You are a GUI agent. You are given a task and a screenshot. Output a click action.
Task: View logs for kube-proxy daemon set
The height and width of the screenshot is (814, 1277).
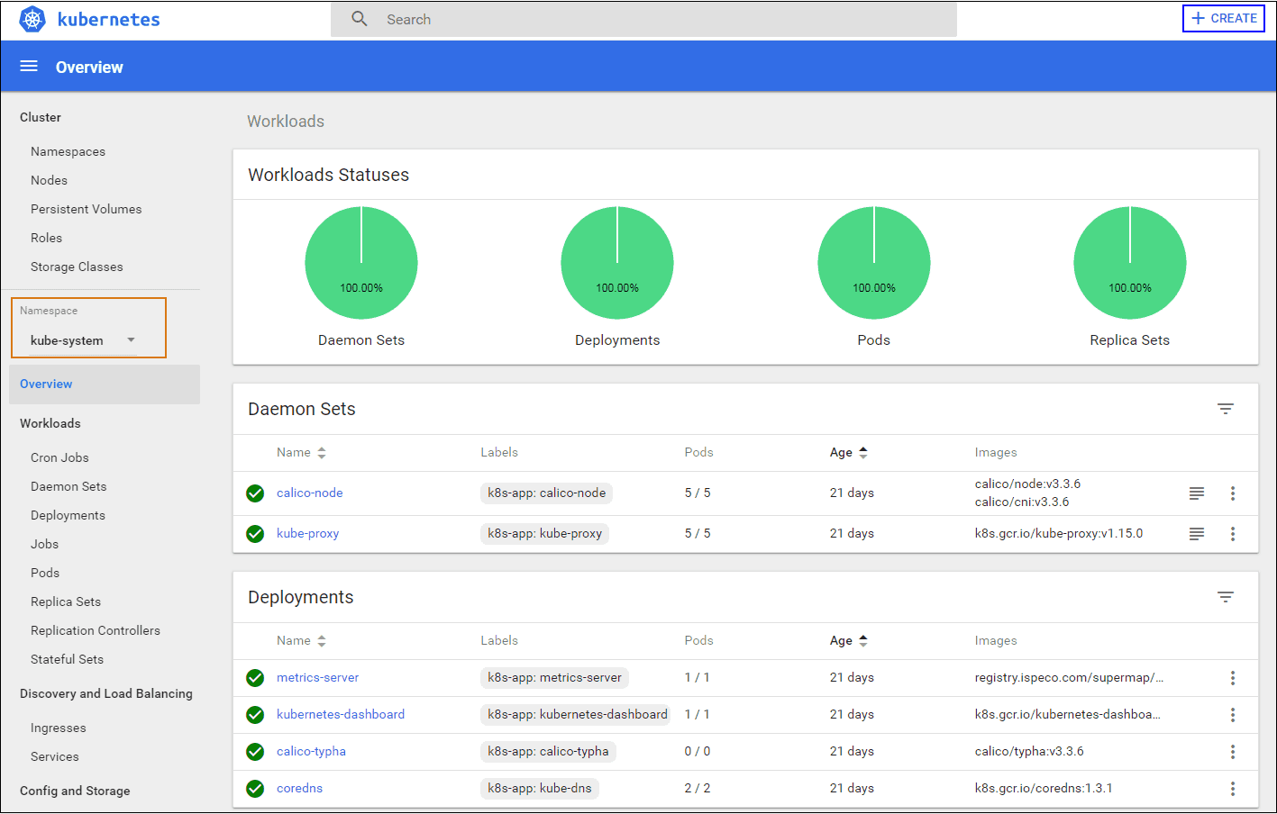[x=1196, y=534]
